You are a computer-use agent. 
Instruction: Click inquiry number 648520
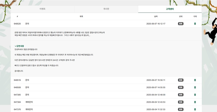[17, 24]
